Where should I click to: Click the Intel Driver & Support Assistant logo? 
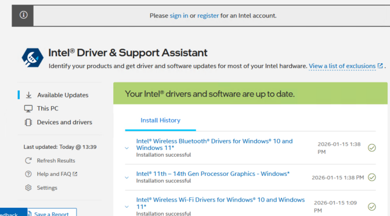pyautogui.click(x=32, y=57)
